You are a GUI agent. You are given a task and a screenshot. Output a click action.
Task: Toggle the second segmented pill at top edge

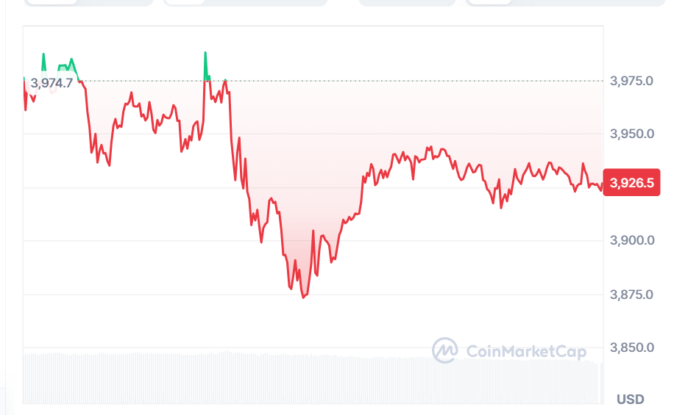click(x=245, y=2)
